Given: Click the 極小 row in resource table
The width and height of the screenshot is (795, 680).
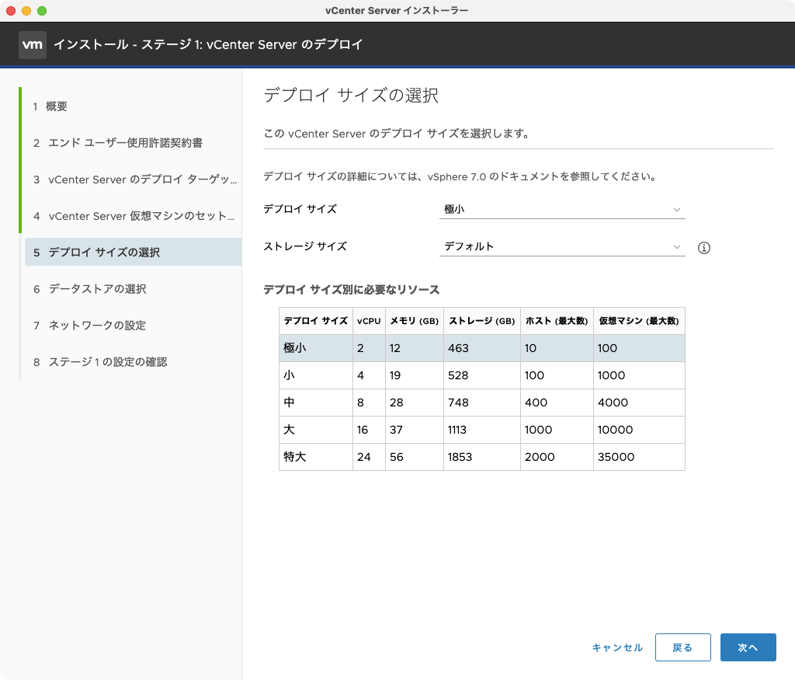Looking at the screenshot, I should pyautogui.click(x=481, y=348).
